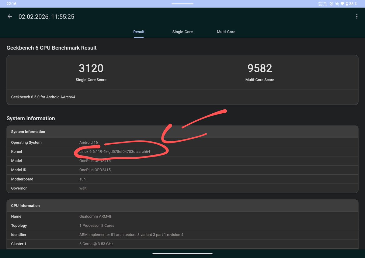Viewport: 365px width, 258px height.
Task: Tap the ARM implementer 81 identifier value
Action: [131, 235]
